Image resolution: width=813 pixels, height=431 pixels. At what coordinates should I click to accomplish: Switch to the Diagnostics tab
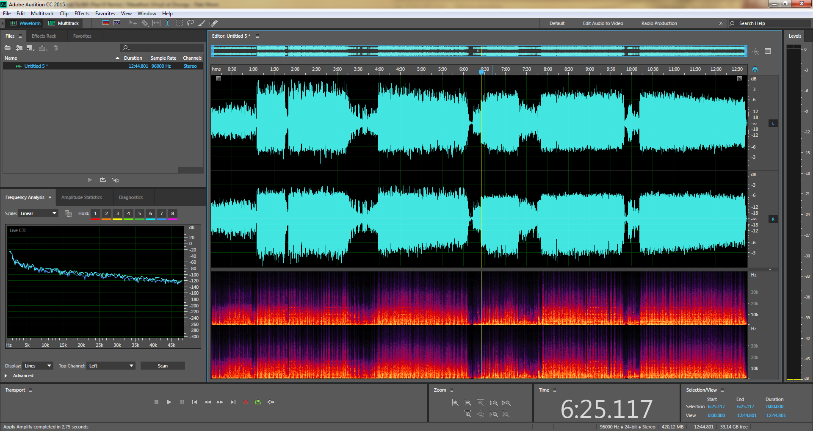[x=131, y=197]
